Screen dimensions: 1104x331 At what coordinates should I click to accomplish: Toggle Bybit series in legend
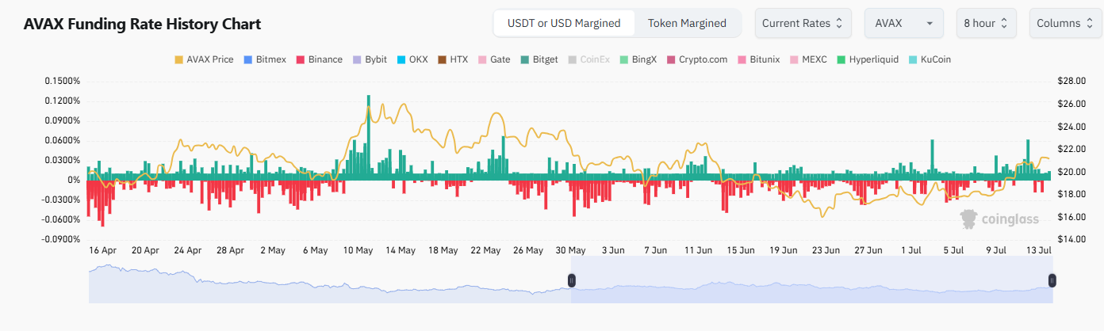click(x=370, y=59)
